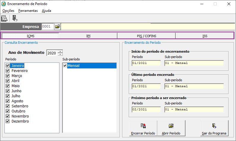Click Próximo período Sub-período field

pos(194,109)
